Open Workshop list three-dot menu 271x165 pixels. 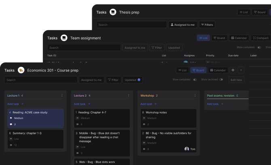click(195, 95)
